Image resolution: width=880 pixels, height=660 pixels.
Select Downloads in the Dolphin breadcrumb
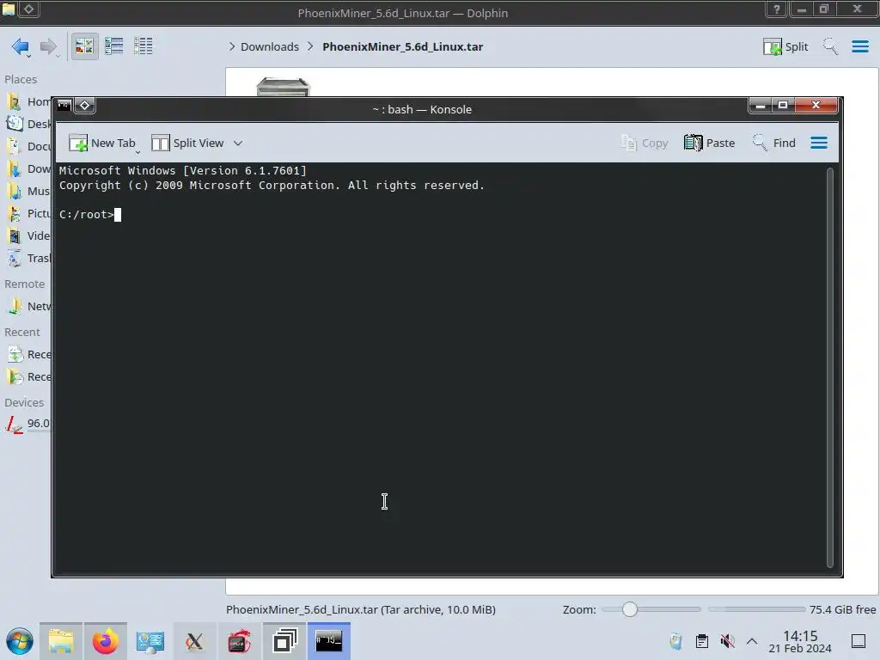269,46
